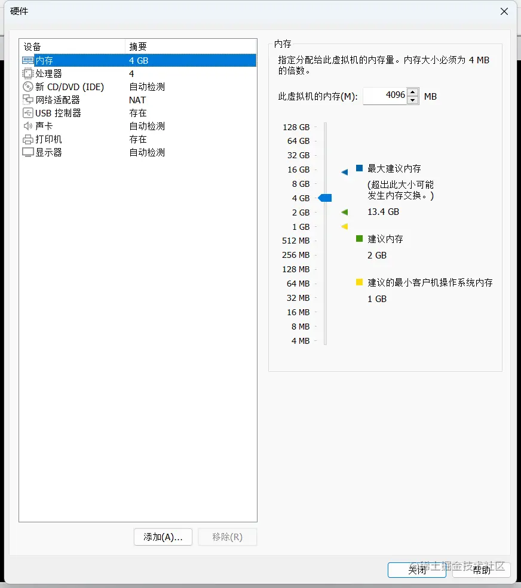Viewport: 521px width, 588px height.
Task: Select the 显示器 device row
Action: pyautogui.click(x=138, y=152)
